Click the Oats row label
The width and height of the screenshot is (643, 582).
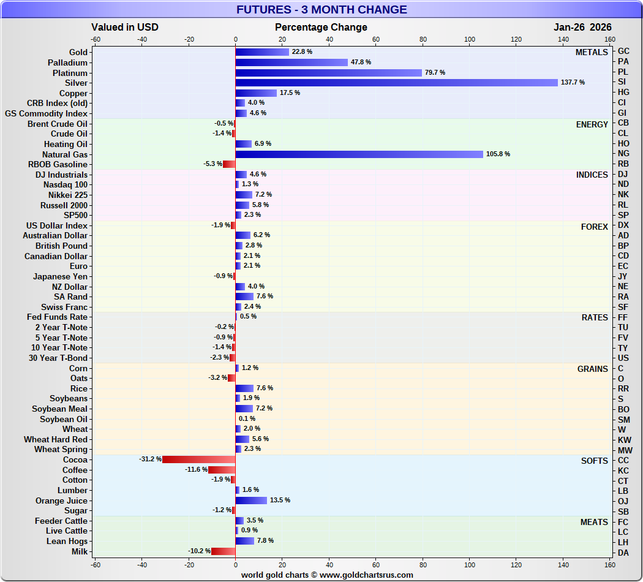79,378
